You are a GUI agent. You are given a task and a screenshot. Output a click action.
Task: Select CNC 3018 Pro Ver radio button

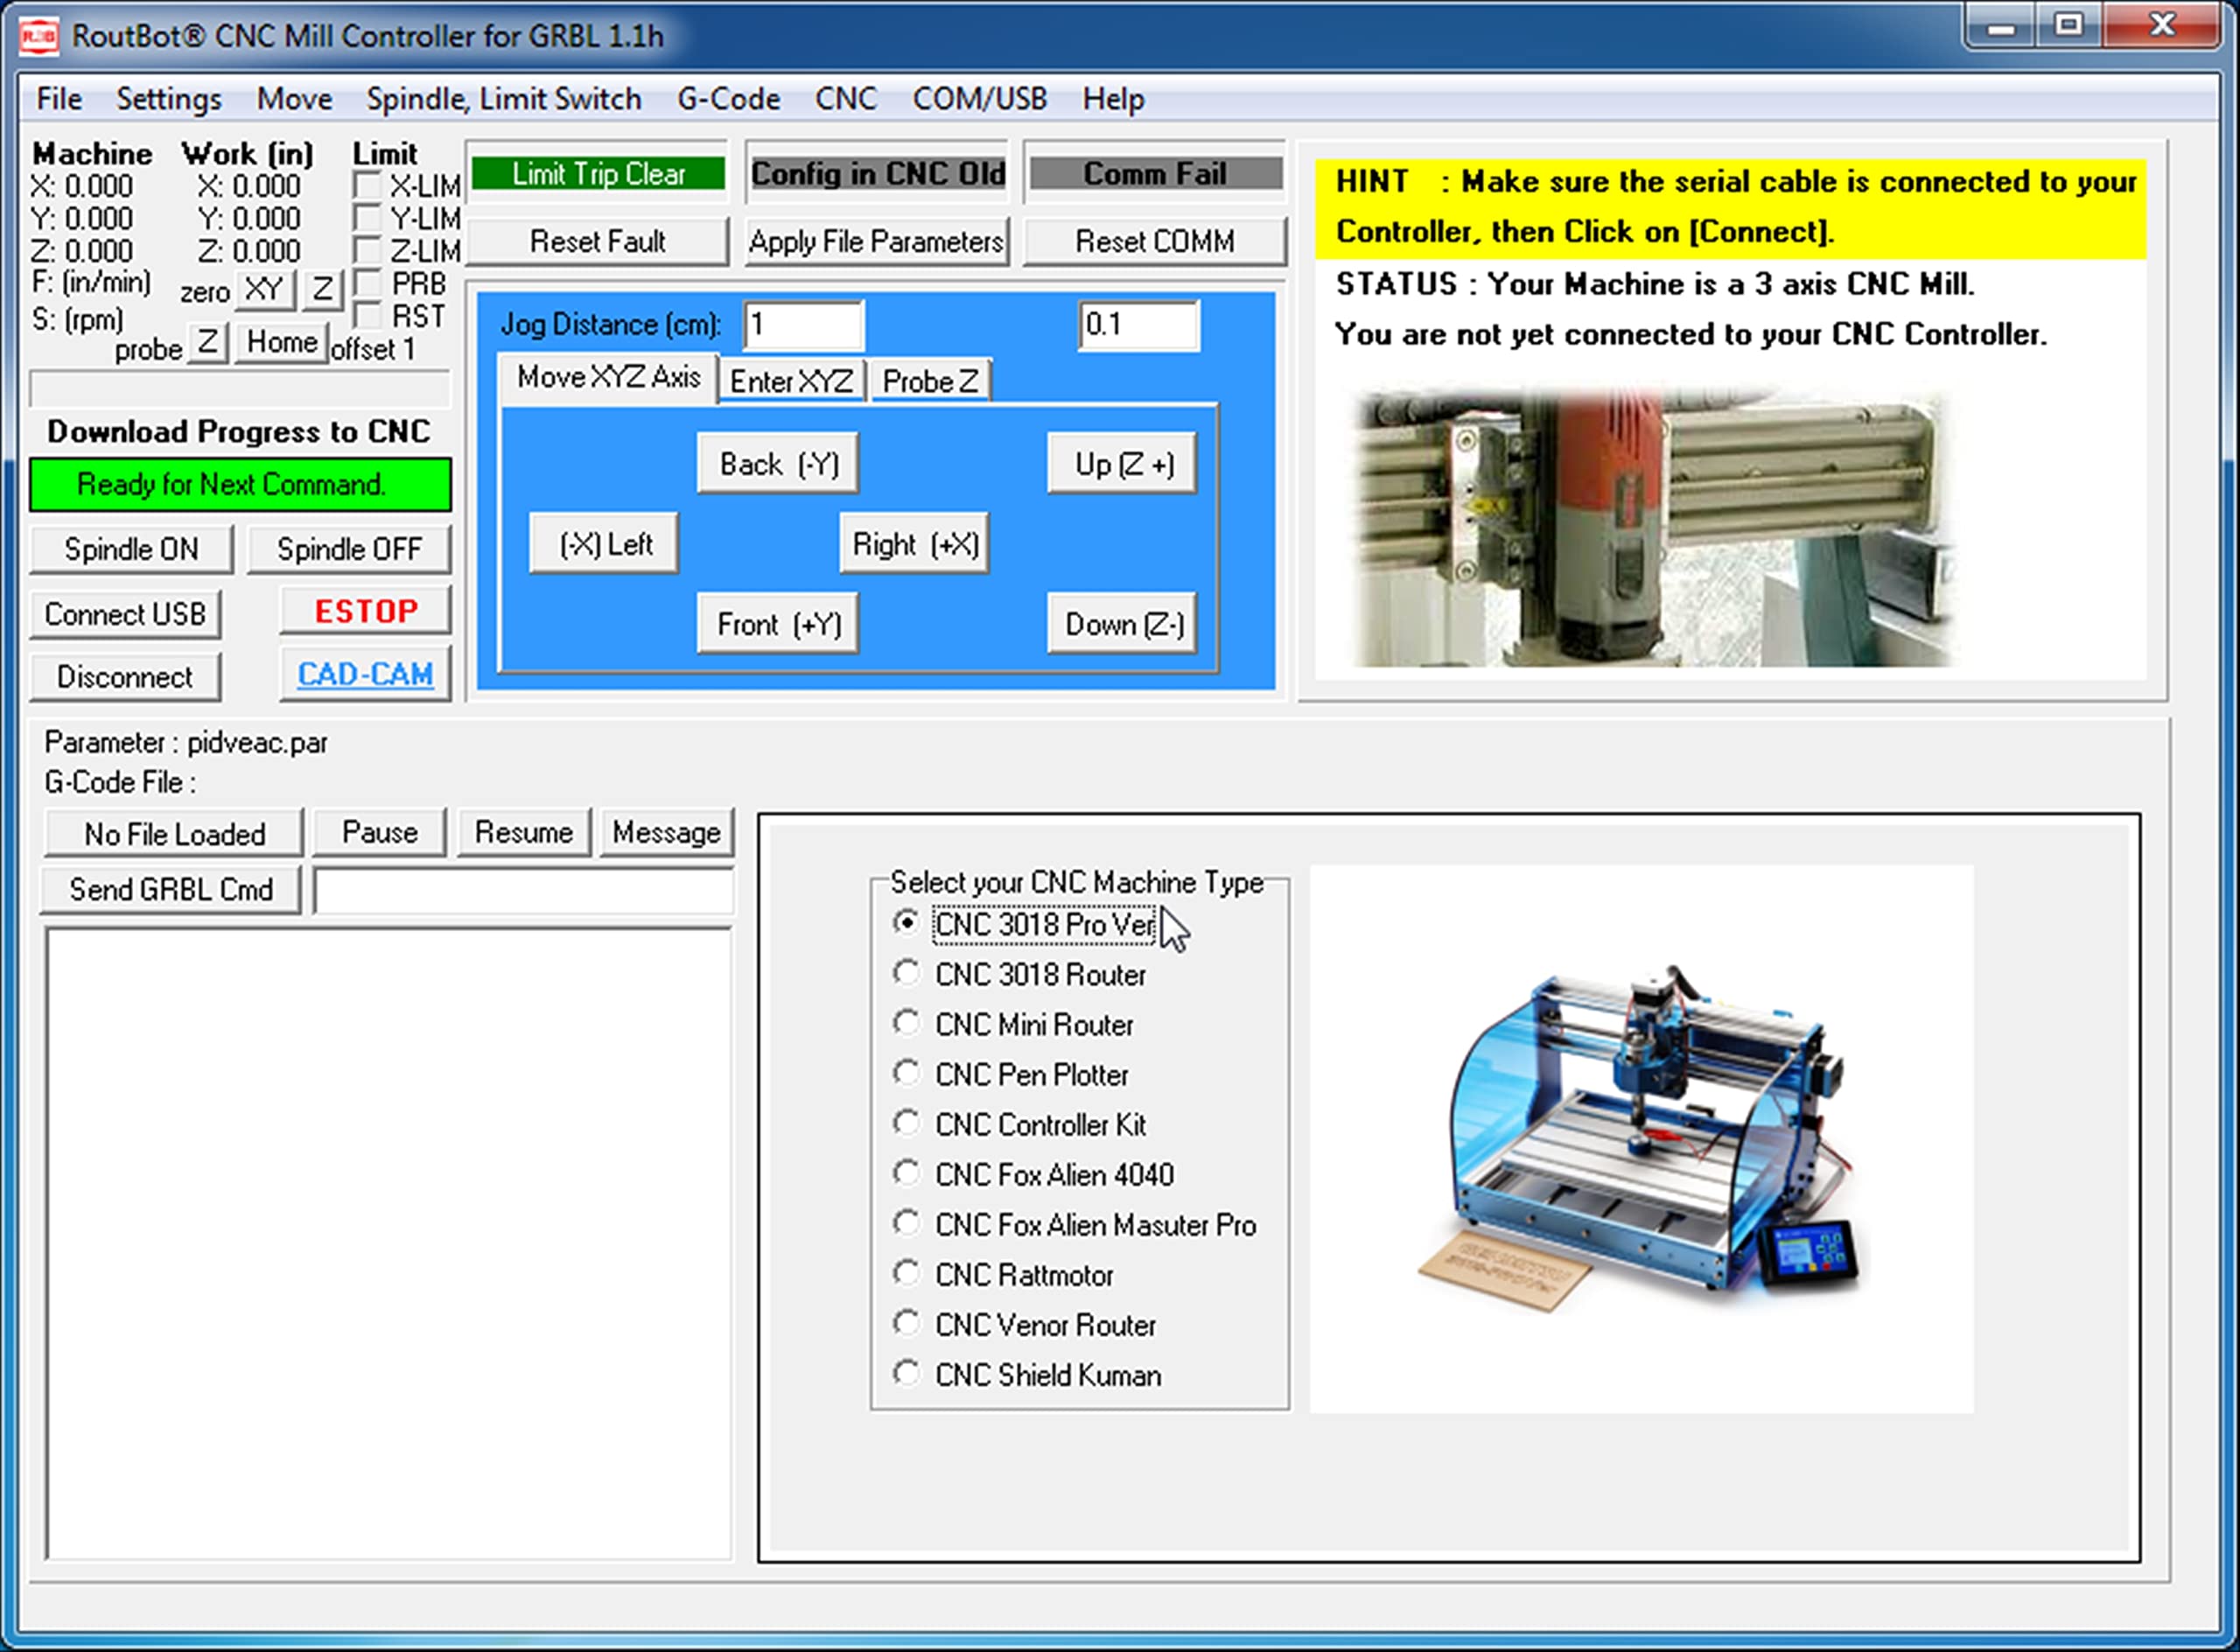click(906, 922)
